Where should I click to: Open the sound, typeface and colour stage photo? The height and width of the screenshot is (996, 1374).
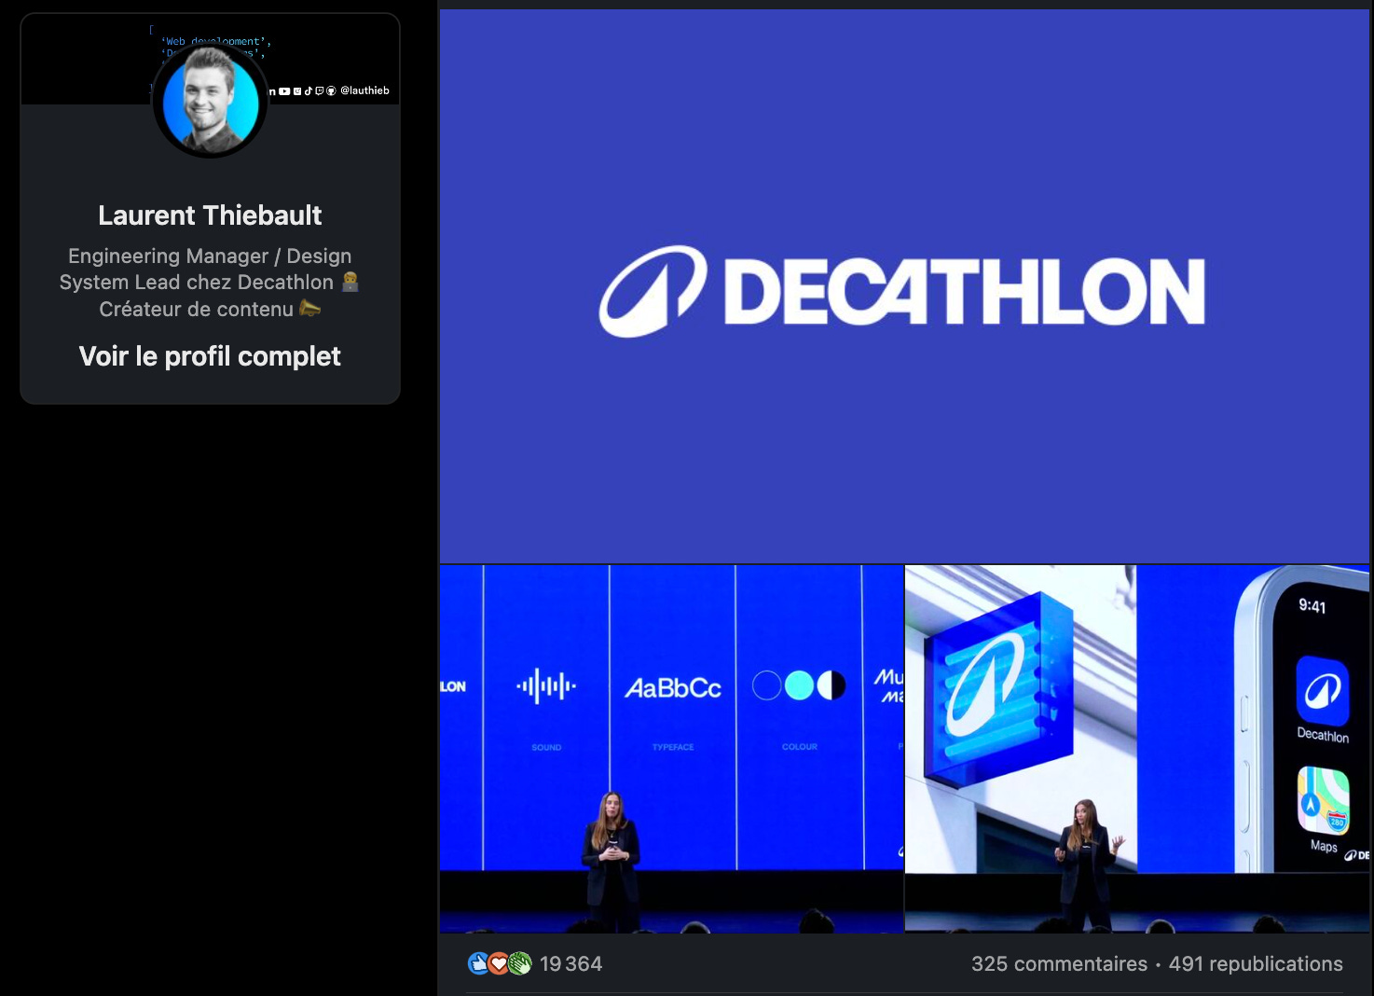pos(671,749)
